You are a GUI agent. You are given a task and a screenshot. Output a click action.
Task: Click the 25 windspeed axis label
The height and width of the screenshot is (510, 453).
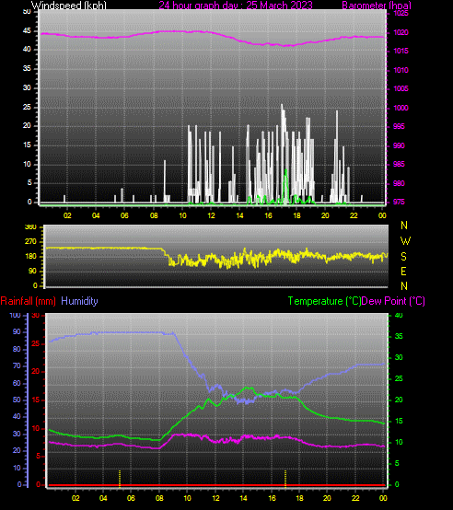[x=27, y=107]
